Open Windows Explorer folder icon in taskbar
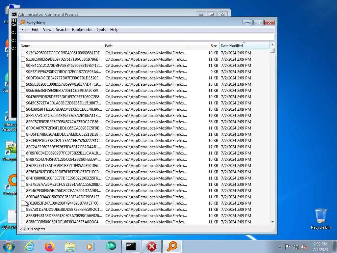The width and height of the screenshot is (337, 253). [70, 246]
